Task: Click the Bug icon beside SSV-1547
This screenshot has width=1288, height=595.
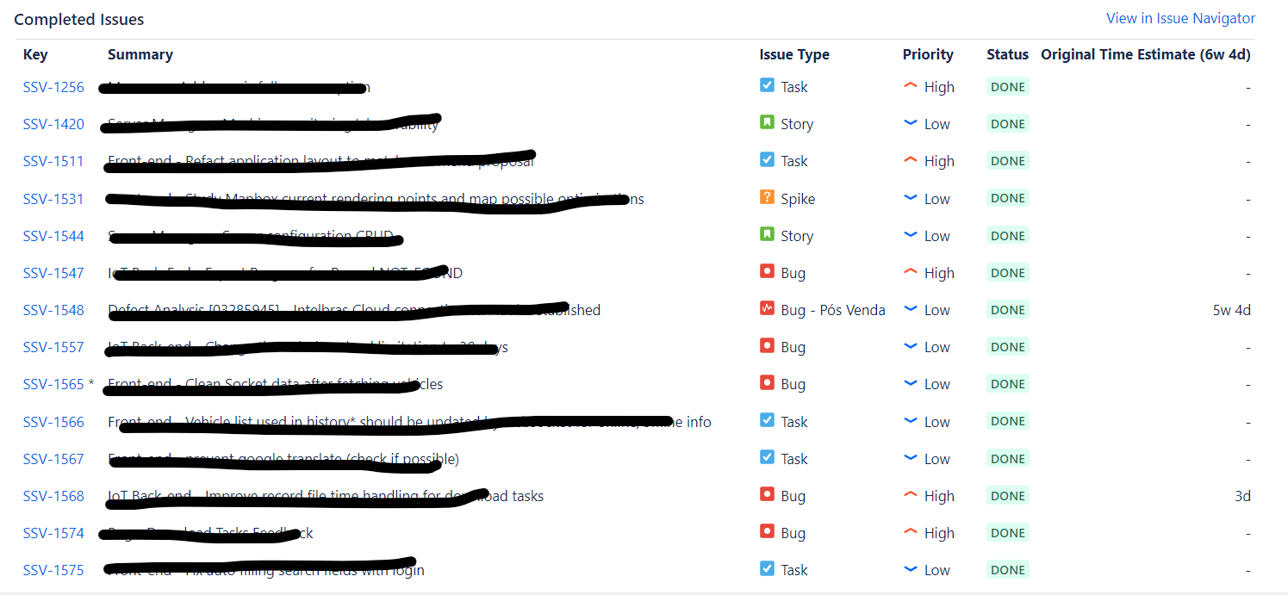Action: pos(767,271)
